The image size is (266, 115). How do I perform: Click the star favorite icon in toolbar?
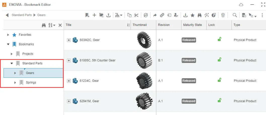pos(193,15)
